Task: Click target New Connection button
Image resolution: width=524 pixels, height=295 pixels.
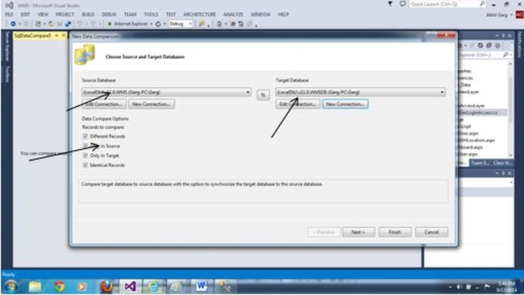Action: pos(345,104)
